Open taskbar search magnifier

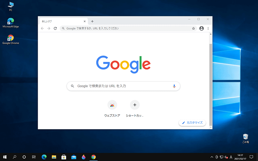[15, 157]
